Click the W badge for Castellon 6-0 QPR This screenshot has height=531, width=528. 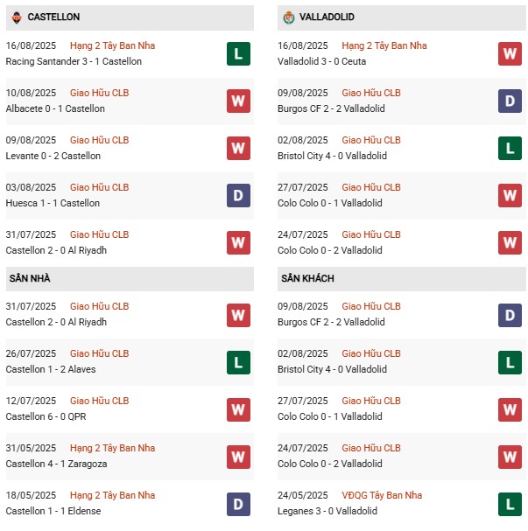click(238, 409)
